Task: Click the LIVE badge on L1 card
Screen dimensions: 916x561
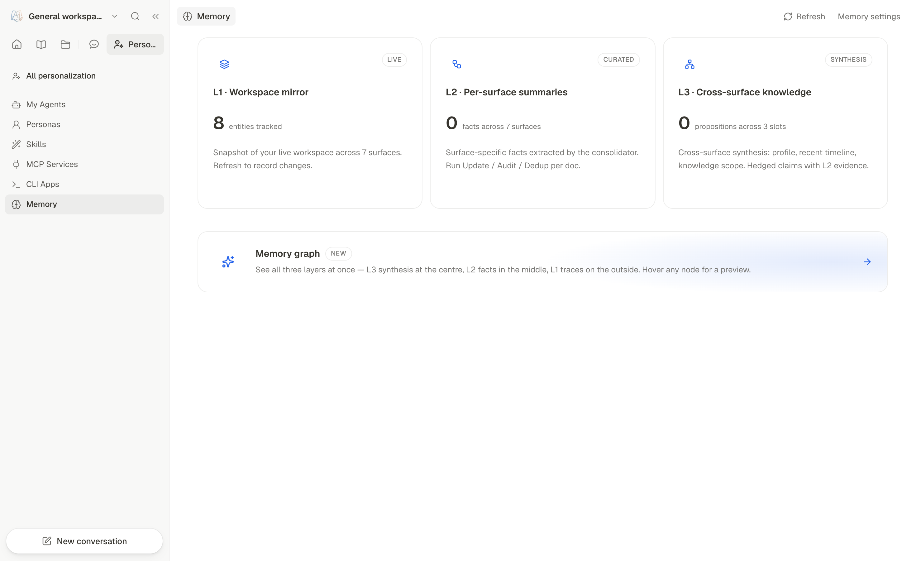Action: (394, 60)
